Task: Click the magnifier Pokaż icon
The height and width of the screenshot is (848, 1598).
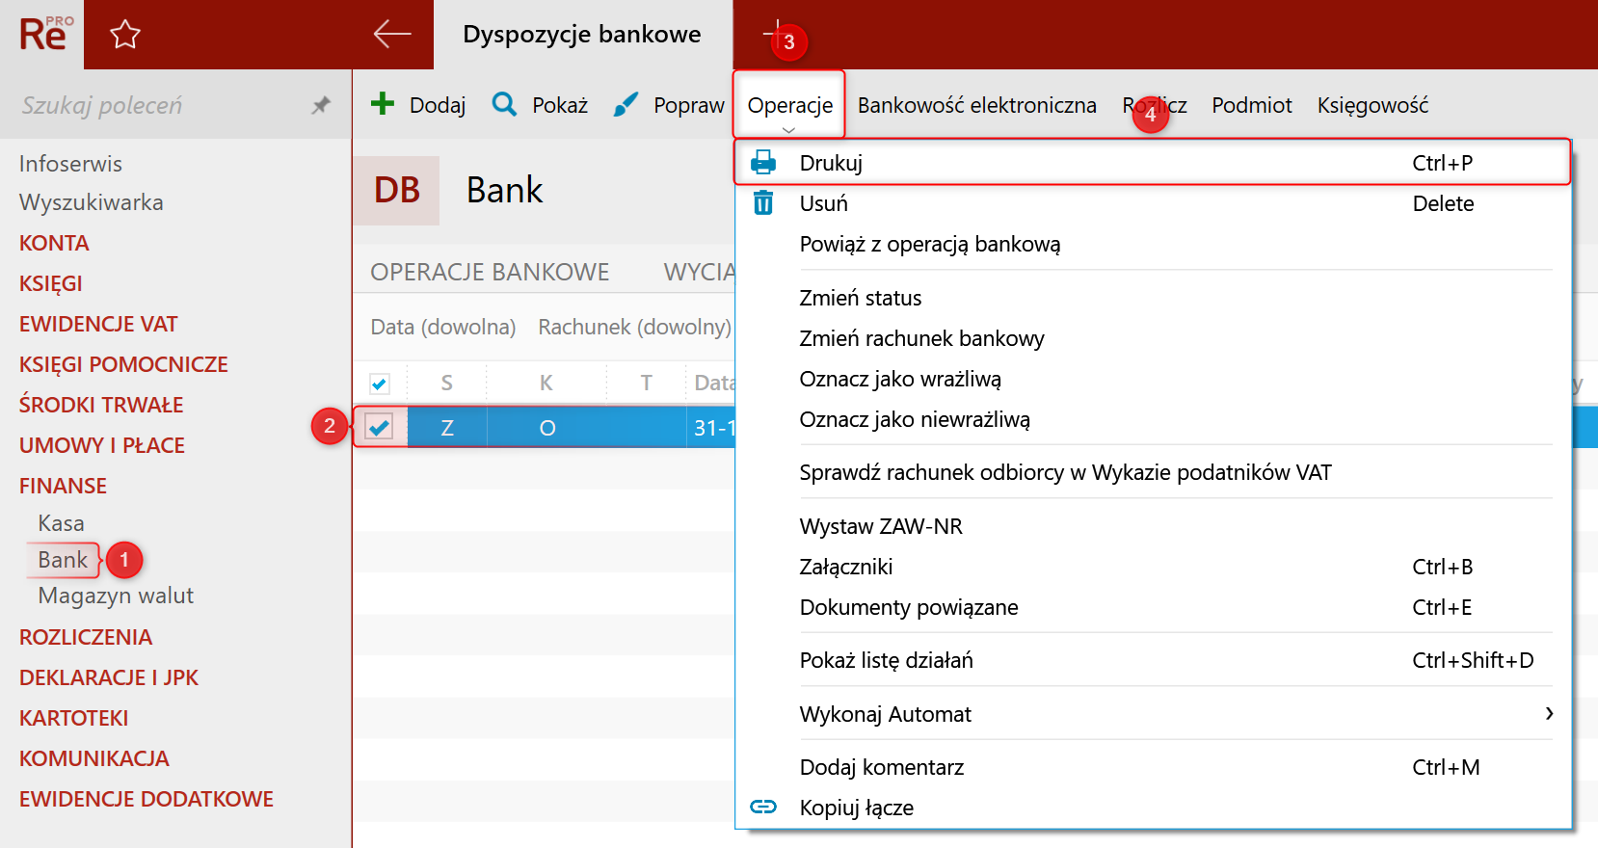Action: point(504,103)
